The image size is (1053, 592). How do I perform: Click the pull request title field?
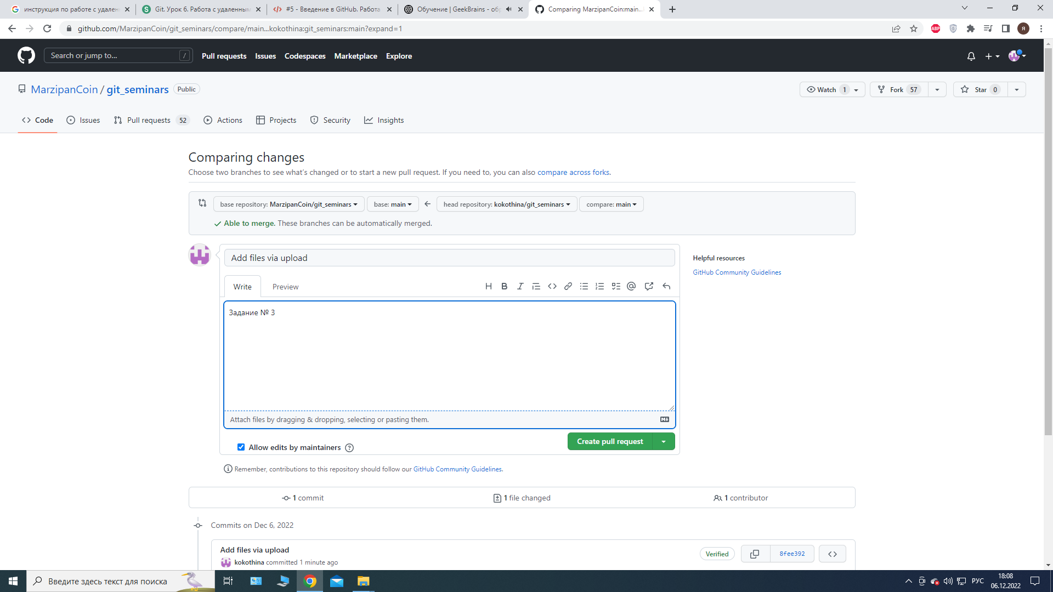tap(449, 258)
